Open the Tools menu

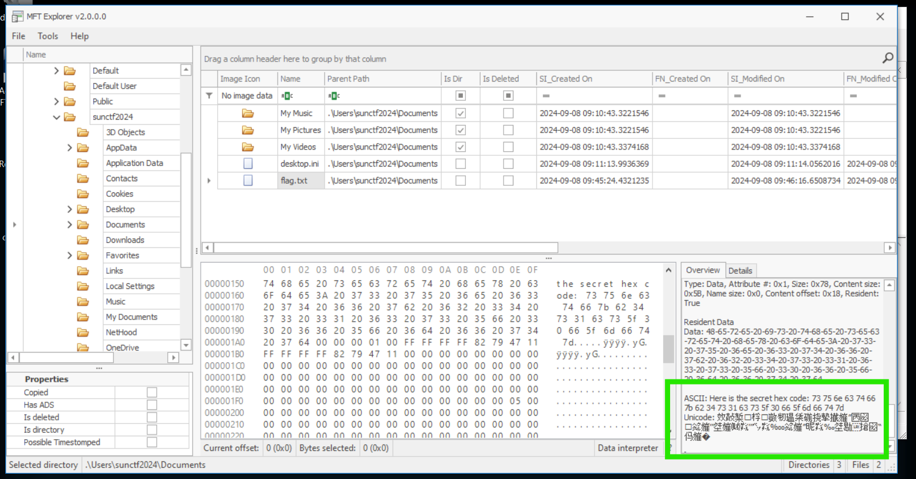pos(48,36)
